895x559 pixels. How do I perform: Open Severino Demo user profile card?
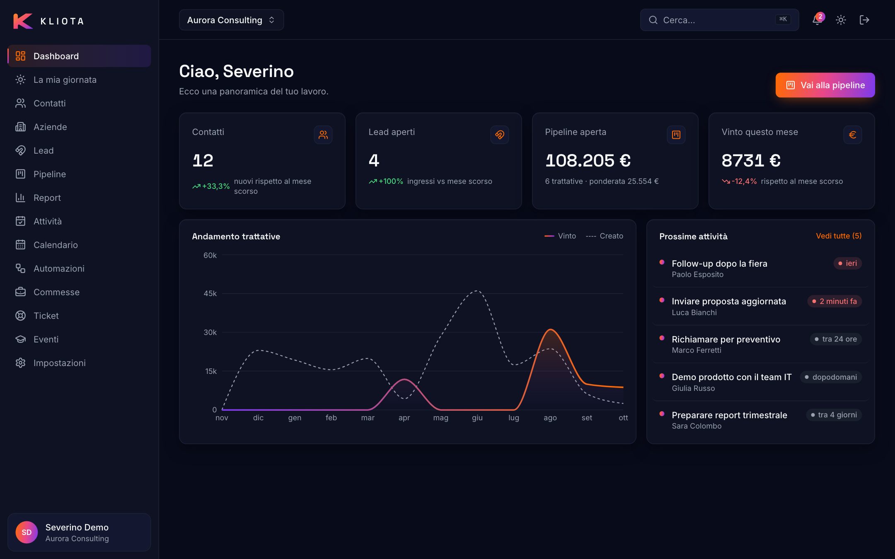[79, 532]
